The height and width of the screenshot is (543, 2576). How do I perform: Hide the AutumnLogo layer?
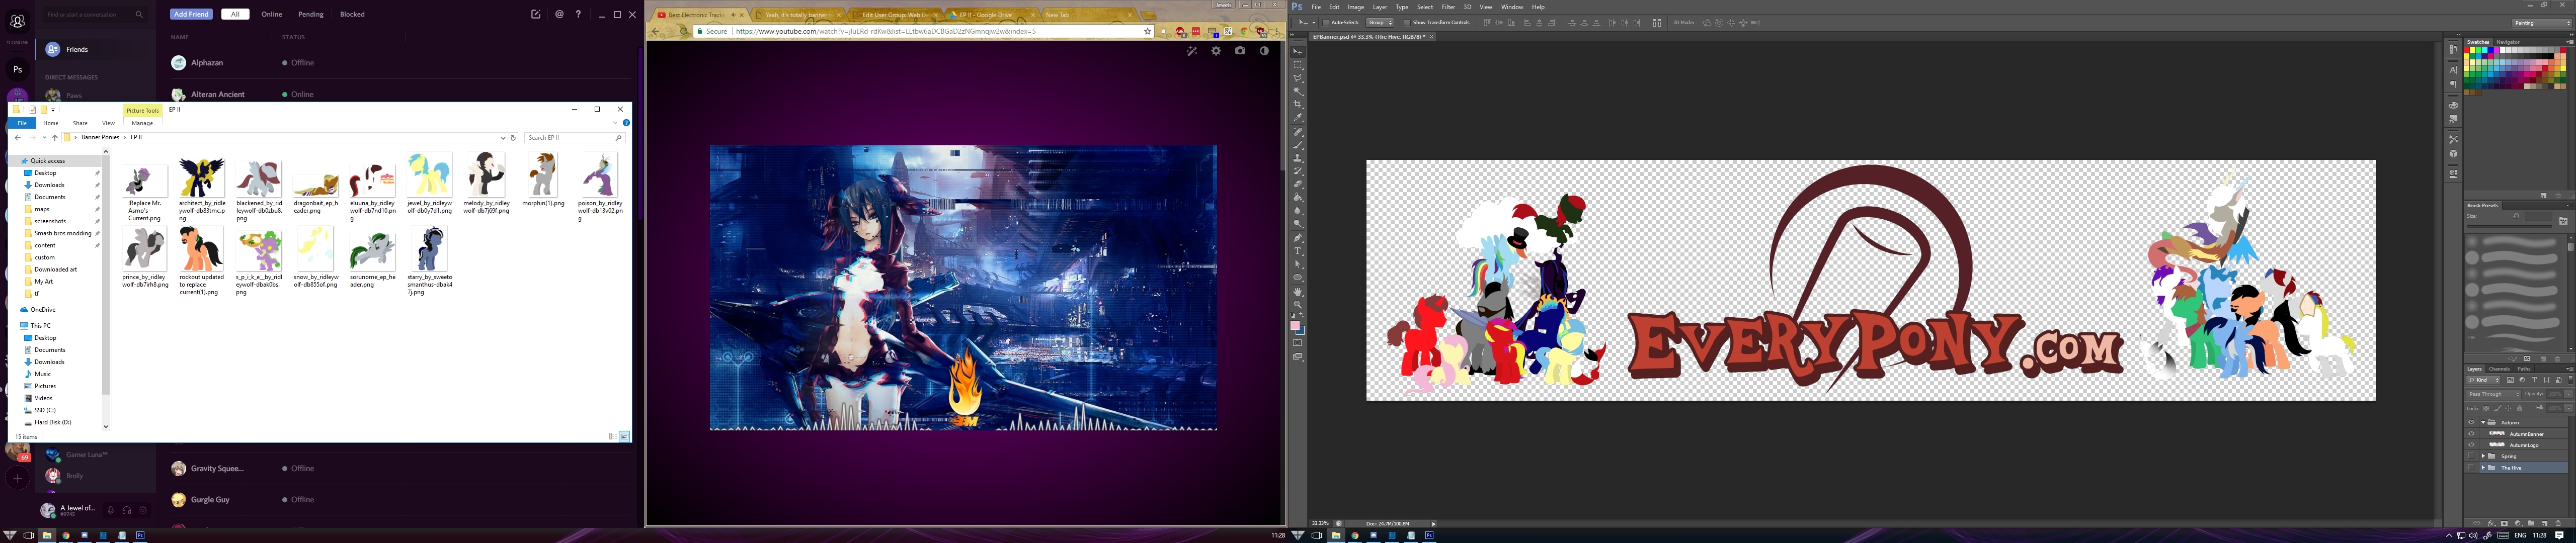(x=2471, y=445)
